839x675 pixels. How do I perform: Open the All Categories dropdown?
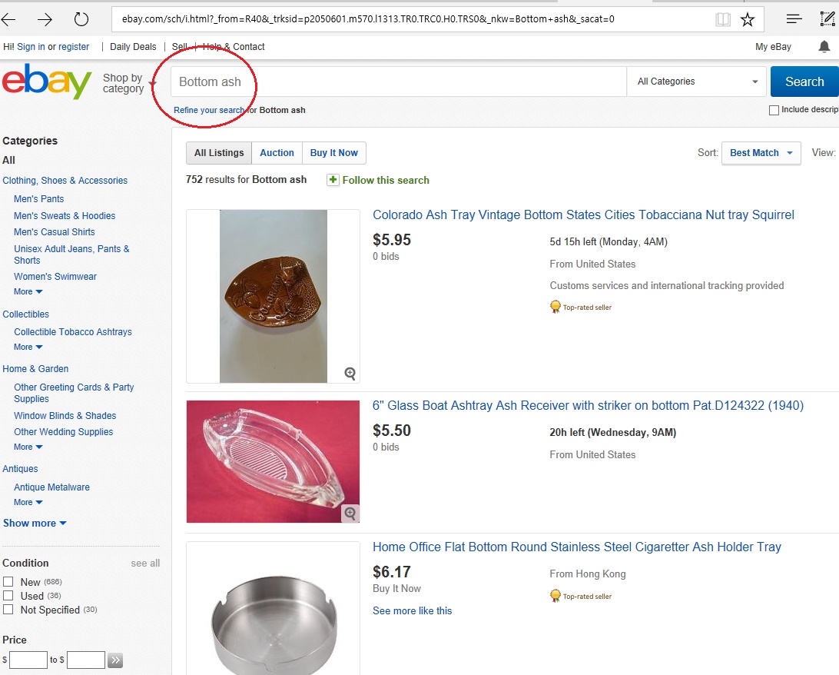tap(697, 81)
